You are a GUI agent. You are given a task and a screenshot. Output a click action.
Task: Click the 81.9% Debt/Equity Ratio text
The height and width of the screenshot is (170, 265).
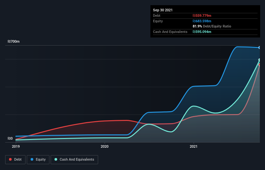pos(212,26)
